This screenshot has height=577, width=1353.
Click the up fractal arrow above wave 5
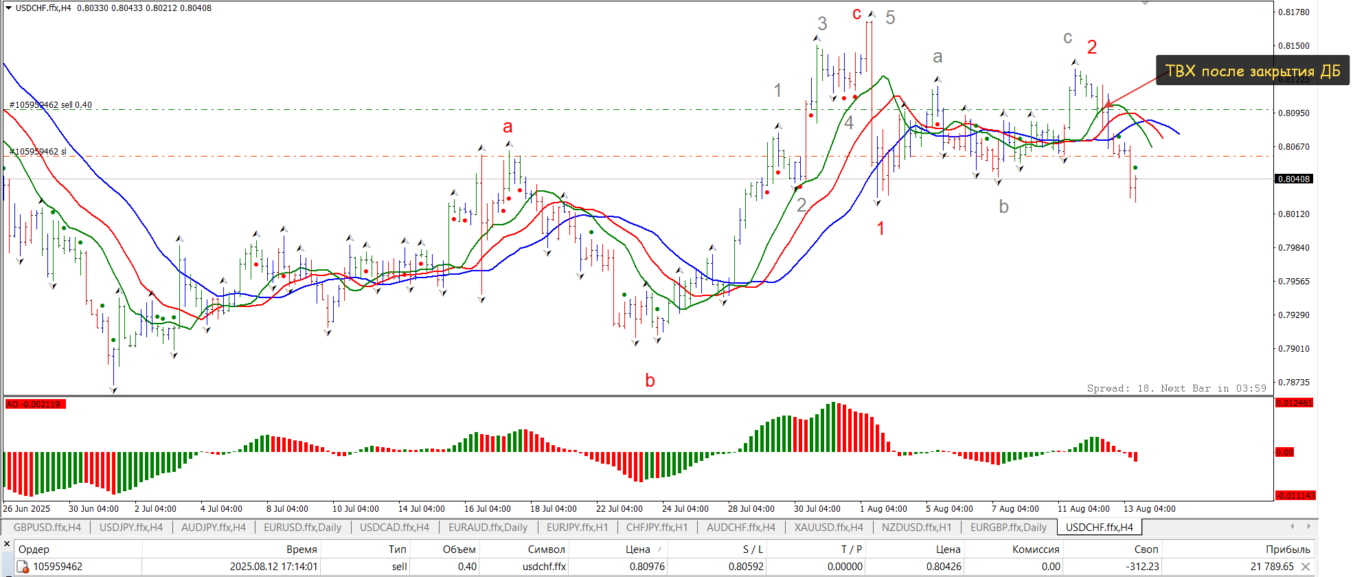tap(872, 14)
